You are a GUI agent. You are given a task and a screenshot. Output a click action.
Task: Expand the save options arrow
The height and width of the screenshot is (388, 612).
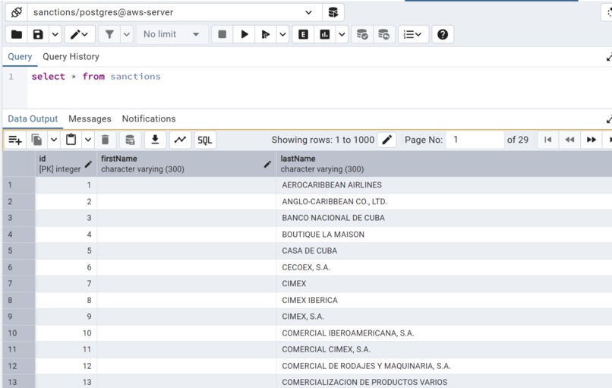point(55,34)
